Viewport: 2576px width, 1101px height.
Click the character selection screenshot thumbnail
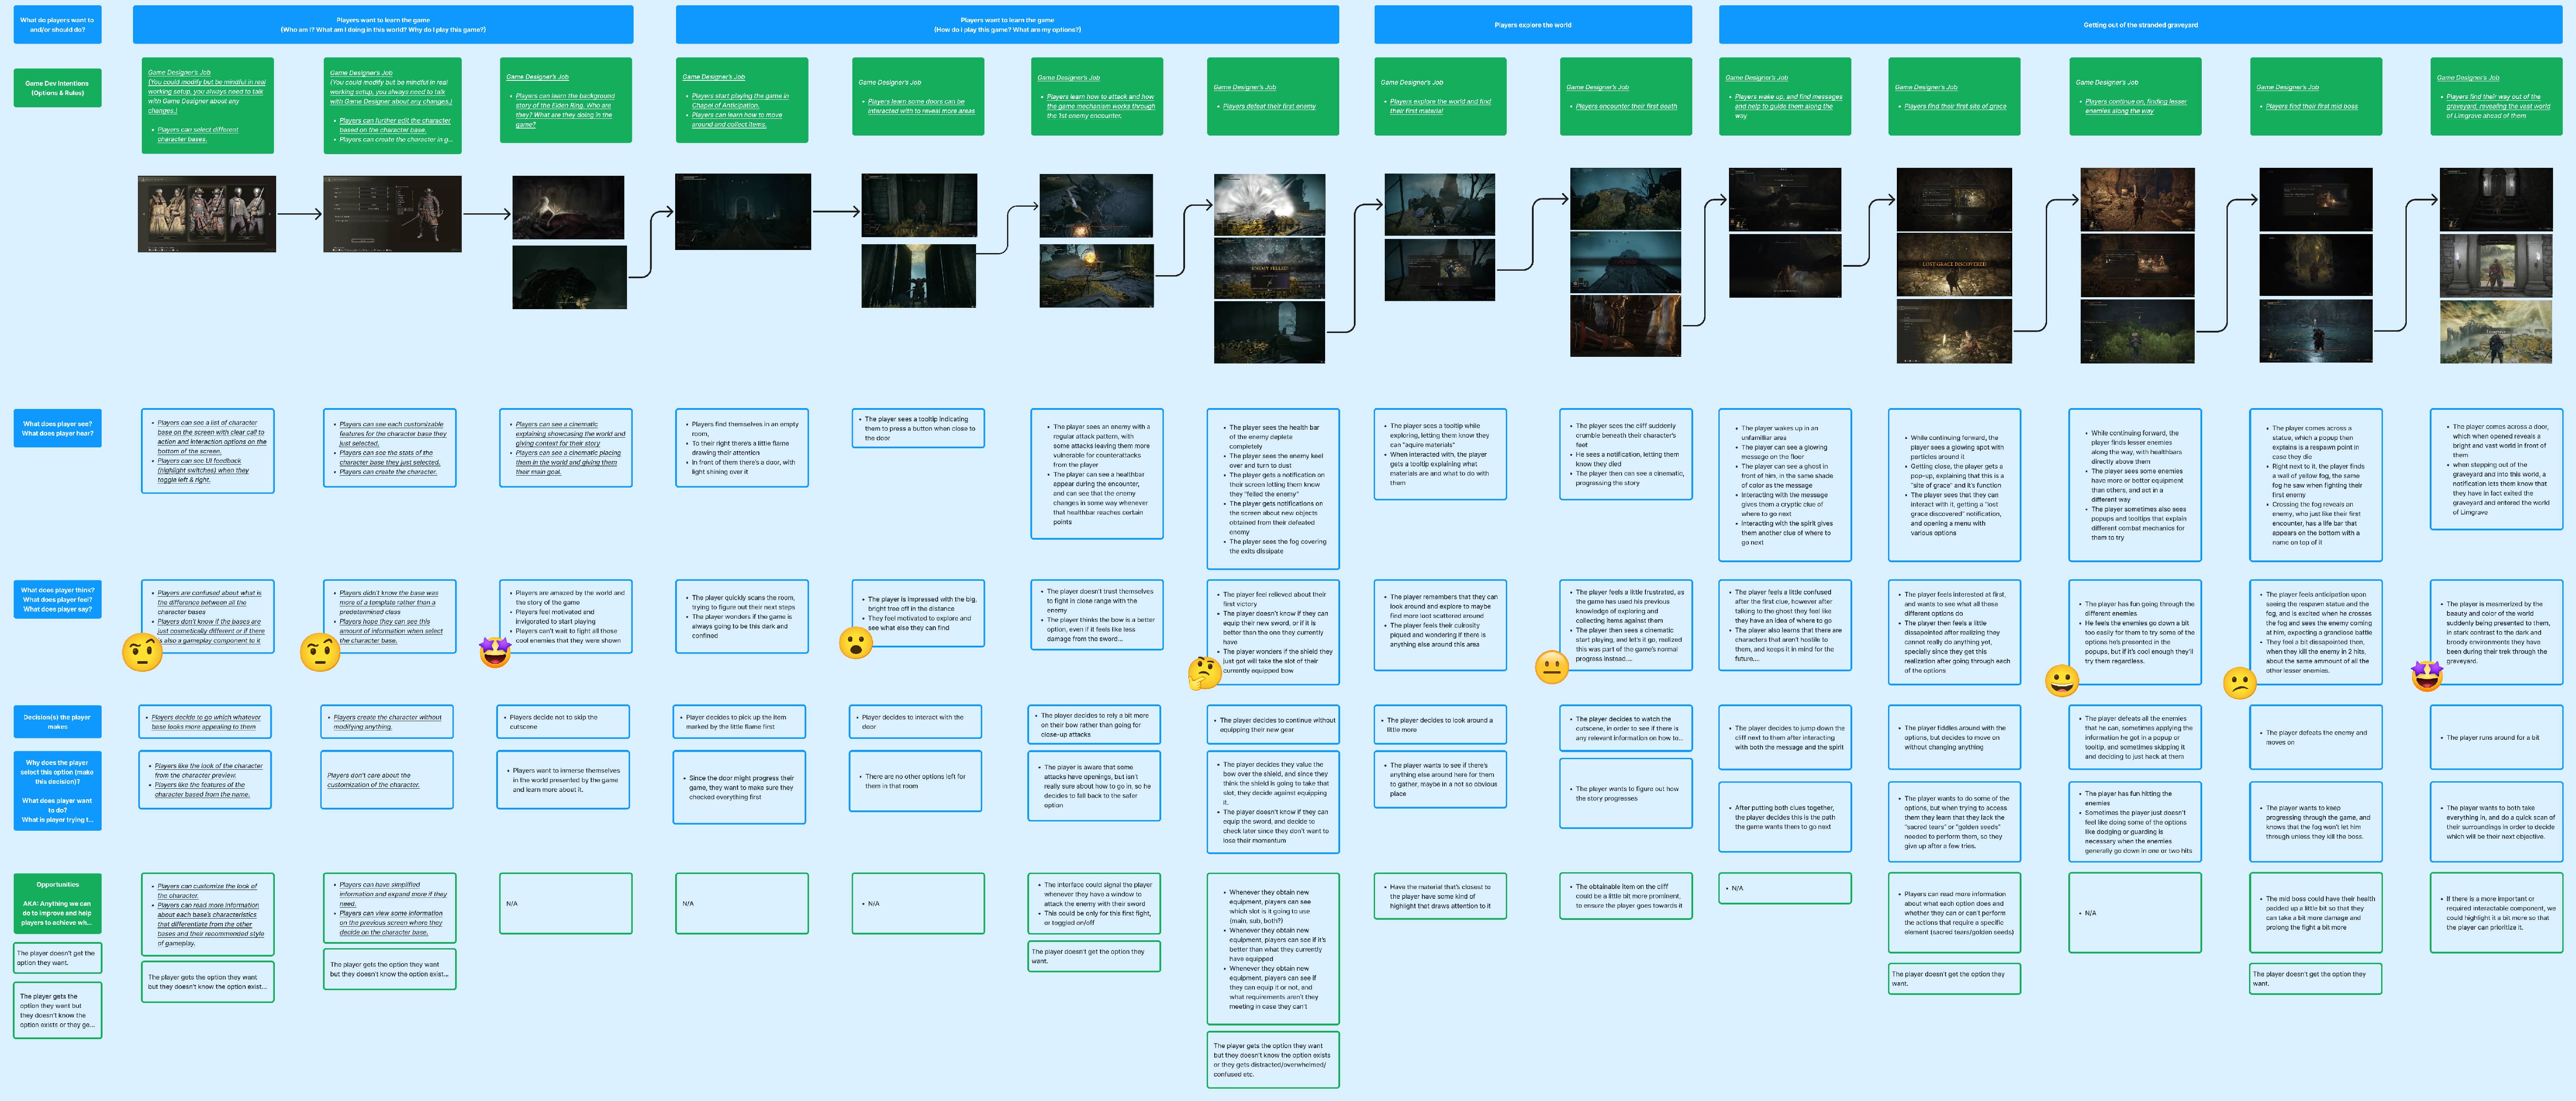pos(207,214)
